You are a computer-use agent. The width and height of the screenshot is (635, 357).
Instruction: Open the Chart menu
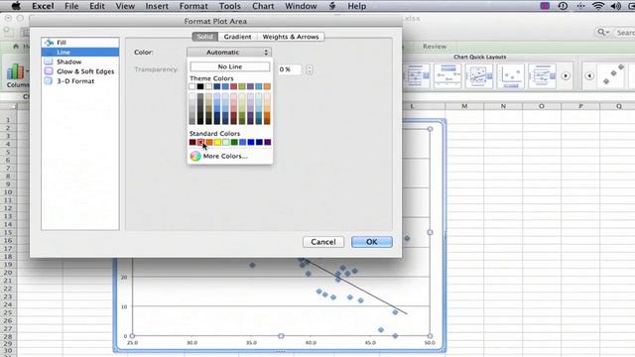coord(263,6)
